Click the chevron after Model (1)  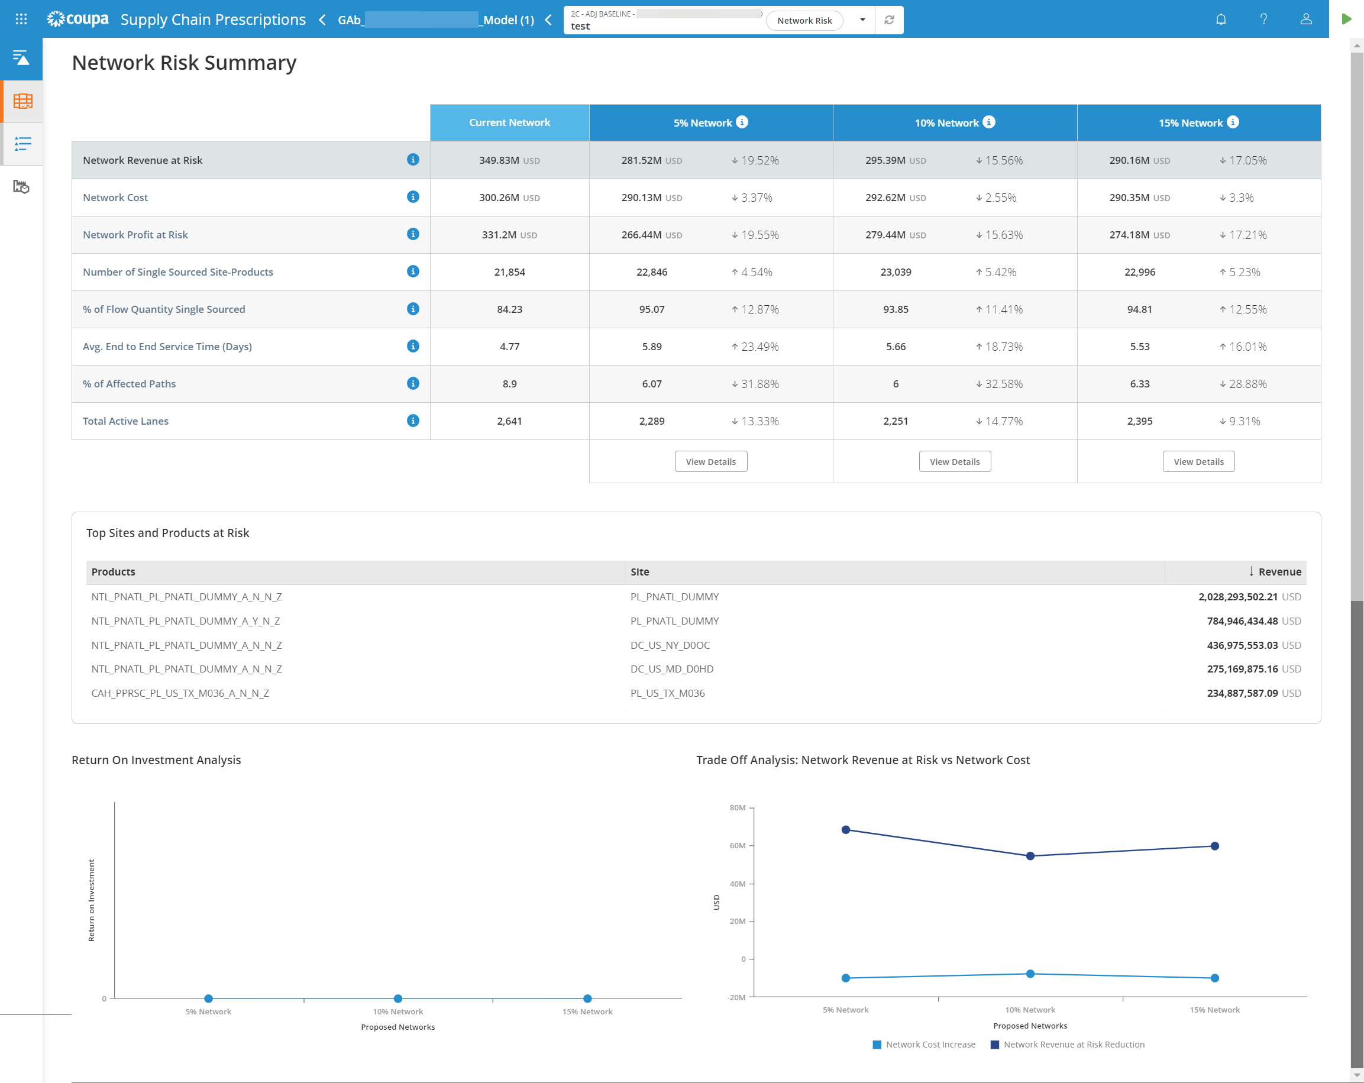(x=548, y=20)
